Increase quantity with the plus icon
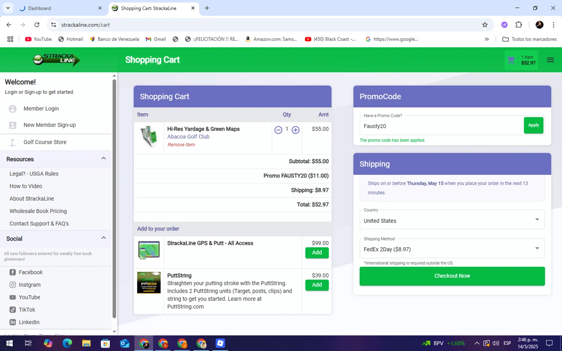The image size is (562, 351). coord(296,130)
